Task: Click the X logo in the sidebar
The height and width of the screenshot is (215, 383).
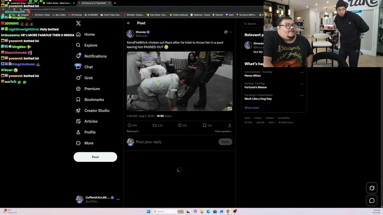Action: pyautogui.click(x=78, y=23)
